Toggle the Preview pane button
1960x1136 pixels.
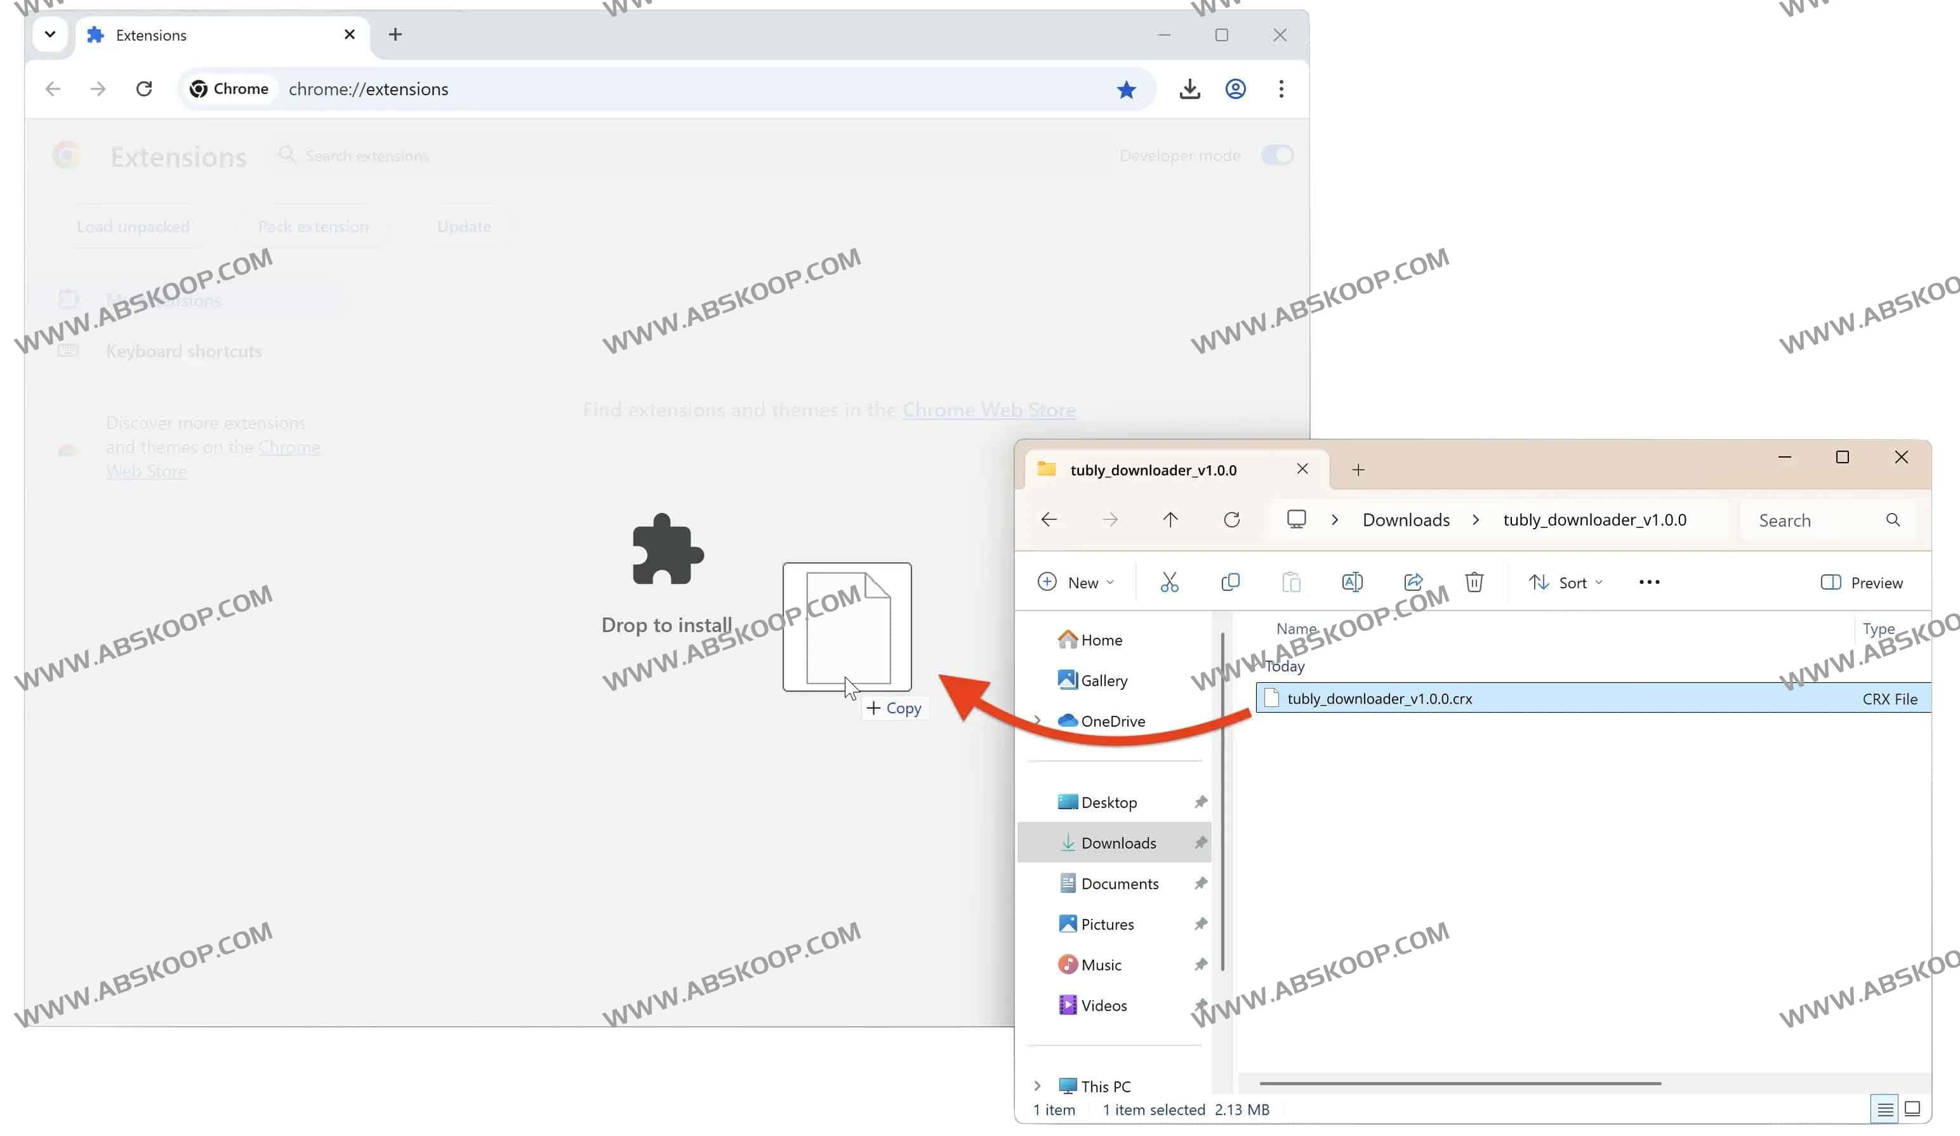(1860, 583)
